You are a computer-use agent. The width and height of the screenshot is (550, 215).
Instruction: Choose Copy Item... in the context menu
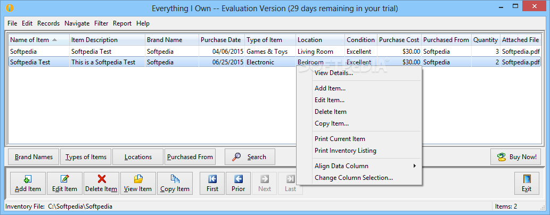(359, 123)
